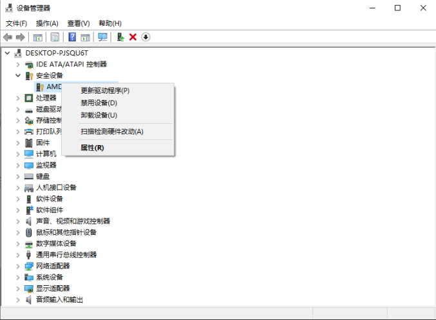Expand the 显示适配器 node

point(18,288)
